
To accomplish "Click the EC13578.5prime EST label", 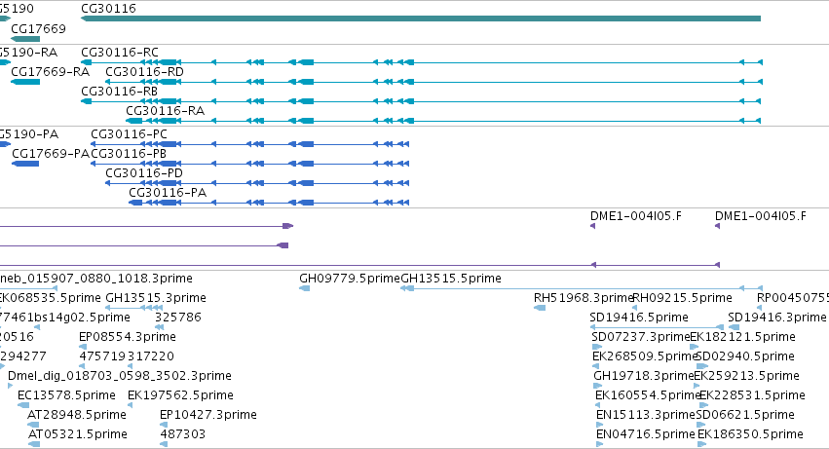I will tap(66, 396).
